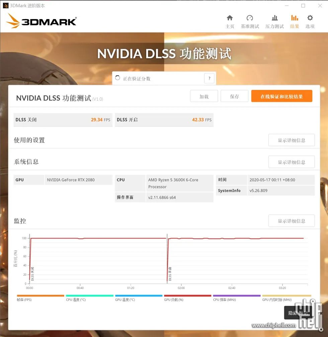Close the 3DMark window
328x337 pixels.
[x=320, y=6]
